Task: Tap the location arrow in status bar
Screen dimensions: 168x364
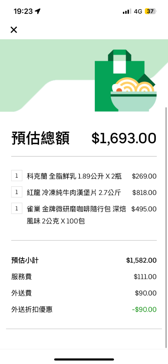Action: click(38, 11)
